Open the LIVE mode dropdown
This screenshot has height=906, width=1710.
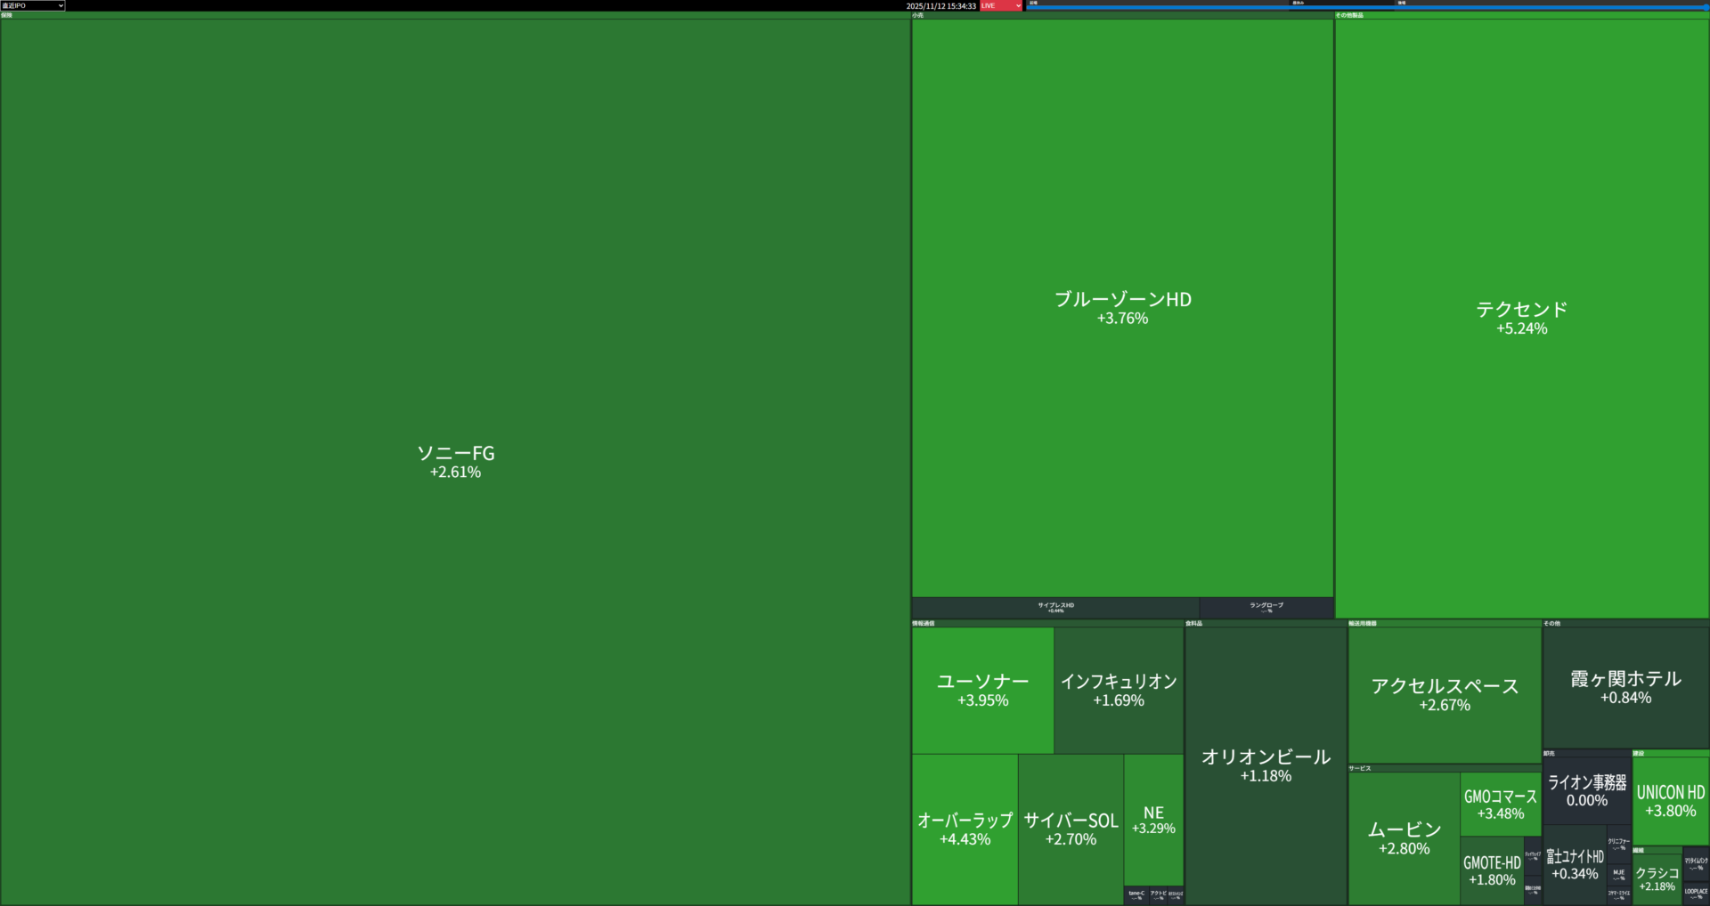[x=1001, y=5]
